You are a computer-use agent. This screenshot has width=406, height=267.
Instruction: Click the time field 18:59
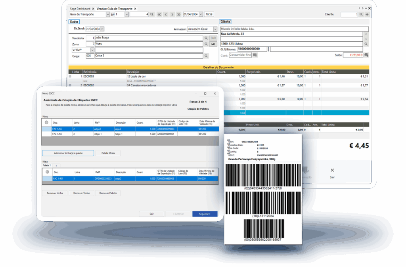pos(209,15)
